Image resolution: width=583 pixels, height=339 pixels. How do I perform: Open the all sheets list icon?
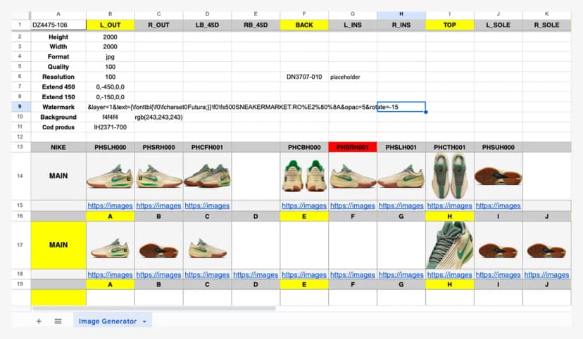pyautogui.click(x=58, y=321)
